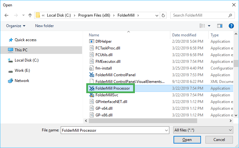Select FCTaskProc.dll in the list

pos(108,48)
